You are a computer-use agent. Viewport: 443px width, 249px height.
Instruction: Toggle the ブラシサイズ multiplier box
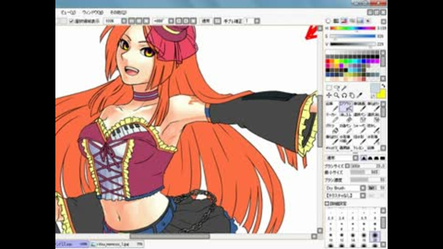click(347, 166)
